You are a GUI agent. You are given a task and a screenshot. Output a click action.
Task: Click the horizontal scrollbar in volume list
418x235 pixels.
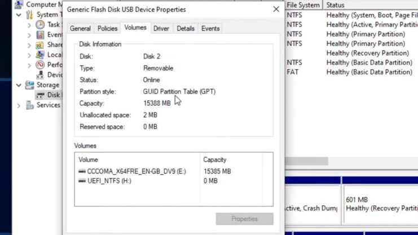point(306,161)
